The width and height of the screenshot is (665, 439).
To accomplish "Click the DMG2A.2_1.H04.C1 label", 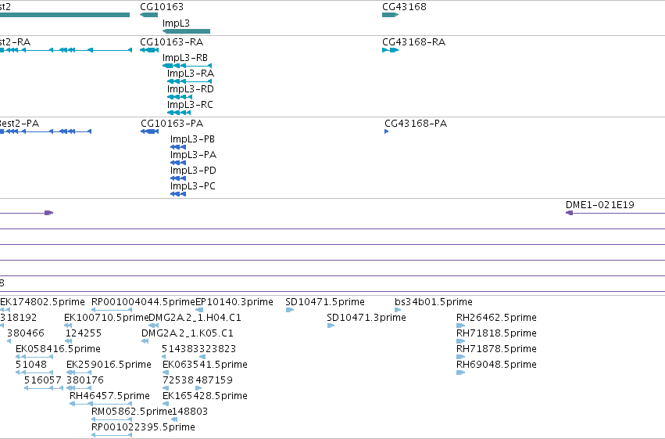I will click(x=195, y=318).
